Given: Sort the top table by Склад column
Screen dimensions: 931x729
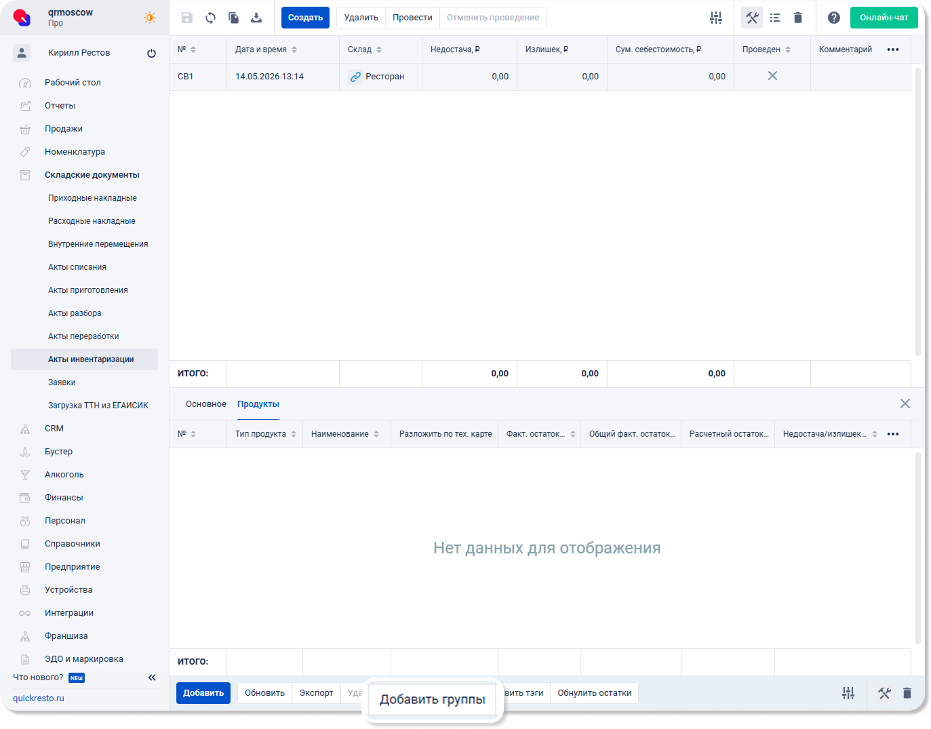Looking at the screenshot, I should coord(365,50).
